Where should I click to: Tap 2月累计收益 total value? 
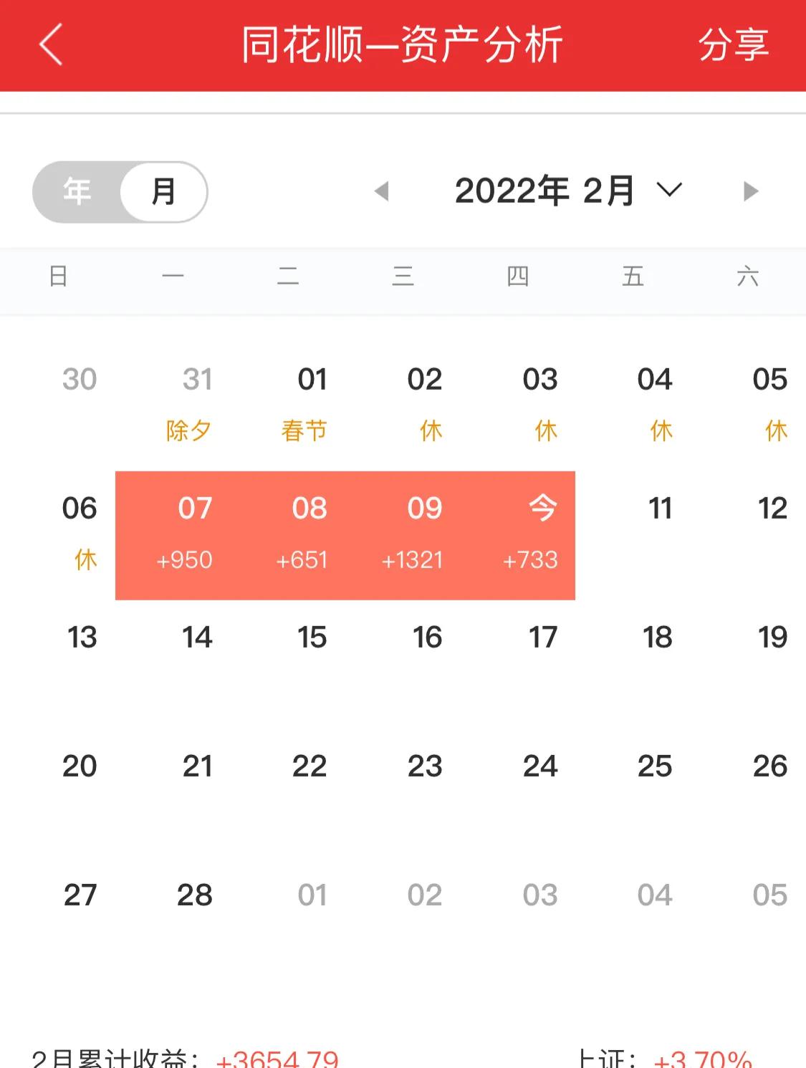coord(277,1058)
